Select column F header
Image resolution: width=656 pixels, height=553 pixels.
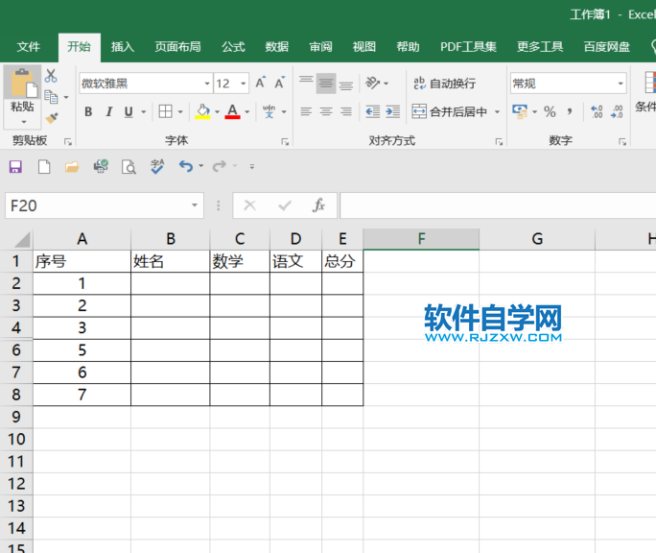coord(421,239)
